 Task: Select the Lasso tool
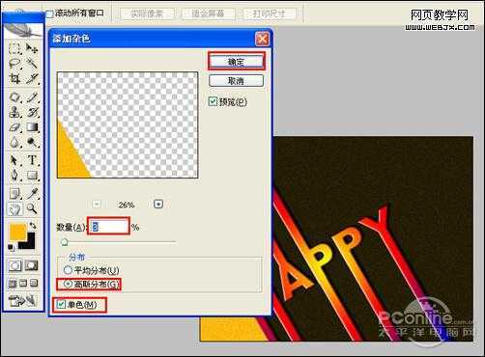(x=14, y=63)
